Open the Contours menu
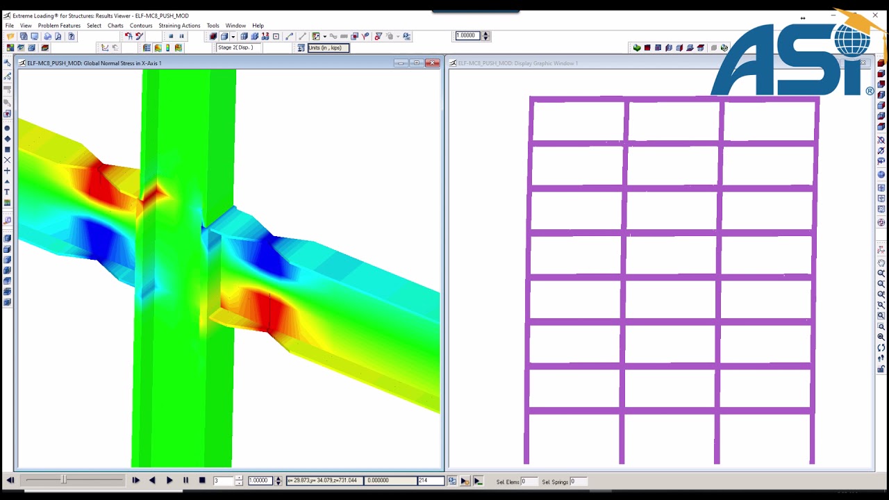889x500 pixels. [141, 26]
